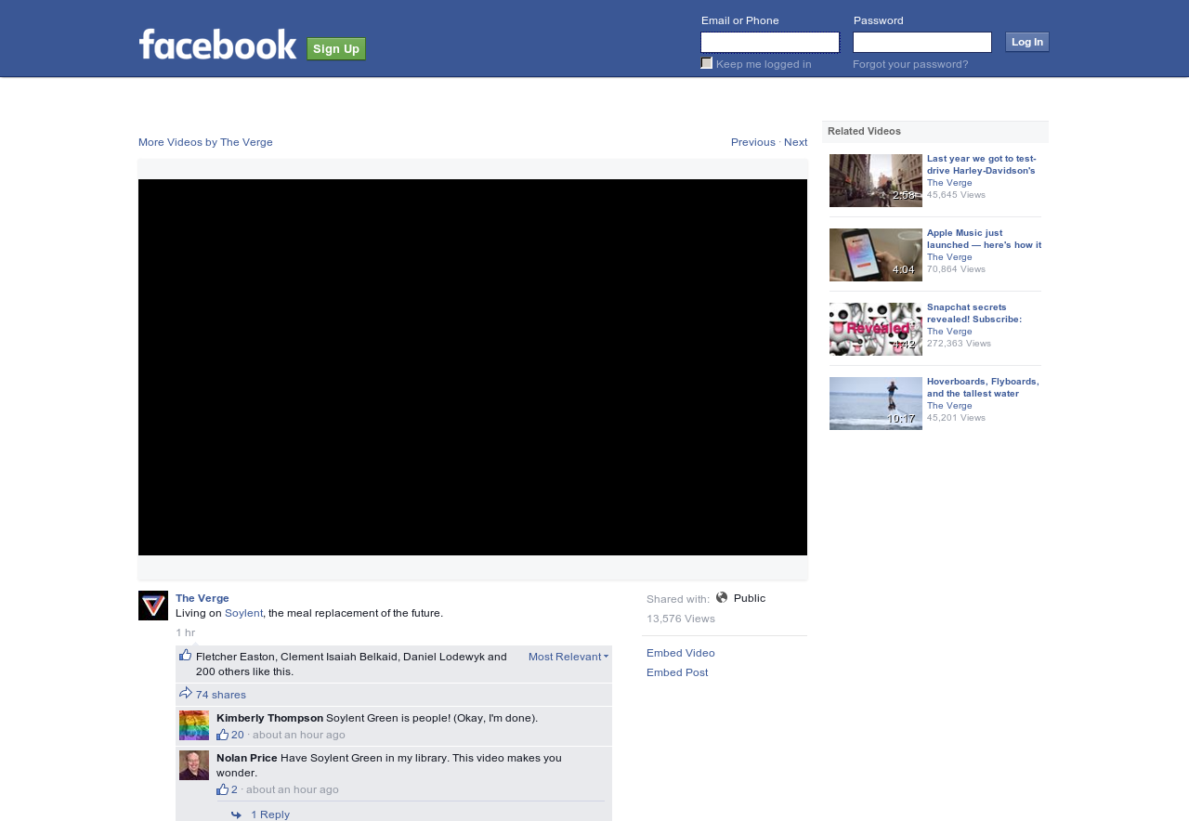Click the Facebook logo
Screen dimensions: 1189x821
click(x=217, y=44)
